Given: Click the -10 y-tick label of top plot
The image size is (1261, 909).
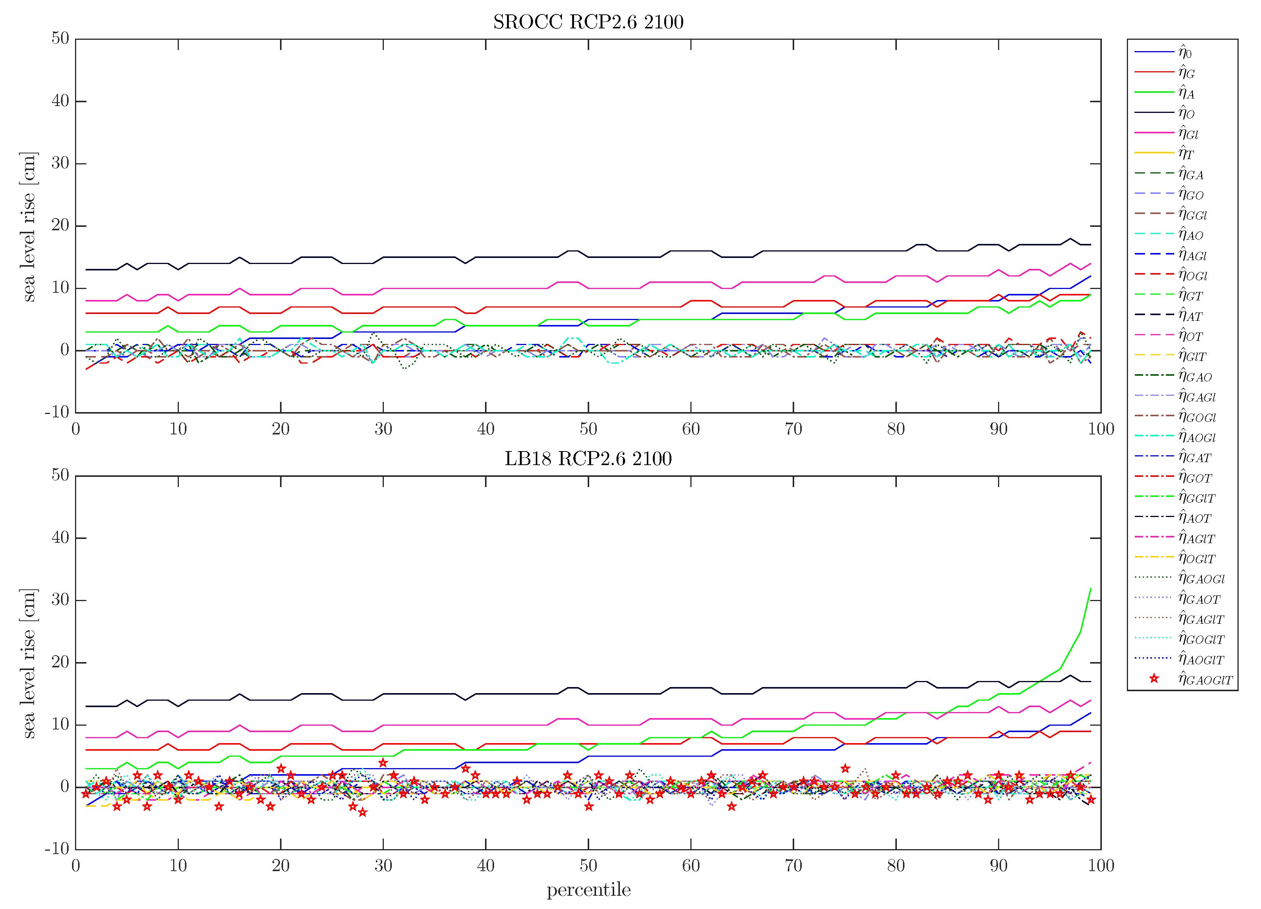Looking at the screenshot, I should click(57, 412).
